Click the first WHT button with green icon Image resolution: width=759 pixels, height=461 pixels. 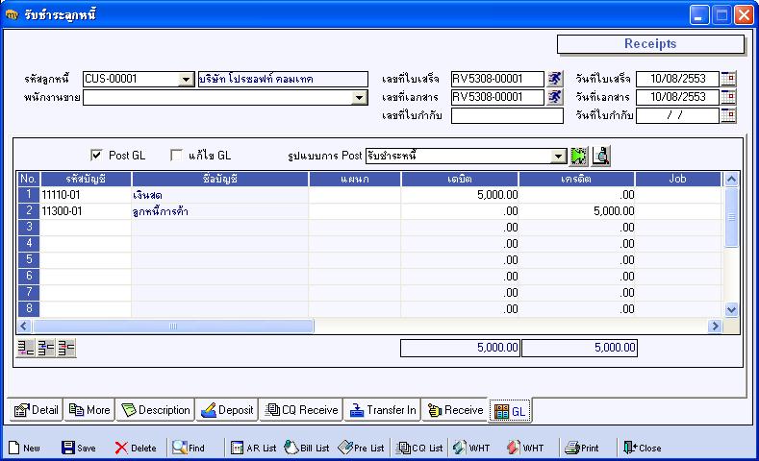tap(471, 448)
